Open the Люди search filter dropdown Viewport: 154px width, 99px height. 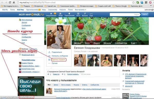[137, 15]
